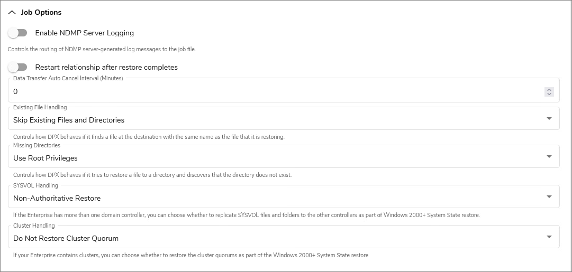Expand Cluster Handling dropdown arrow
Screen dimensions: 572x272
coord(549,237)
